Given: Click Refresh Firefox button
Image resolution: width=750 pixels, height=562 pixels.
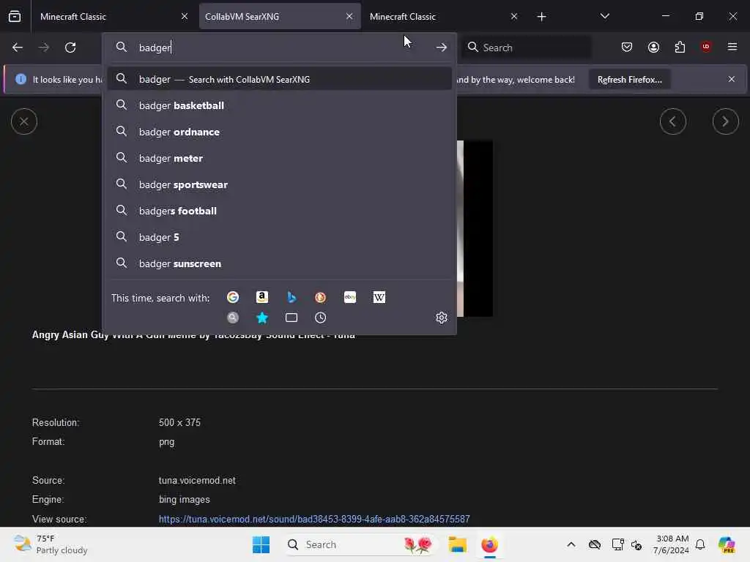Looking at the screenshot, I should click(x=629, y=79).
